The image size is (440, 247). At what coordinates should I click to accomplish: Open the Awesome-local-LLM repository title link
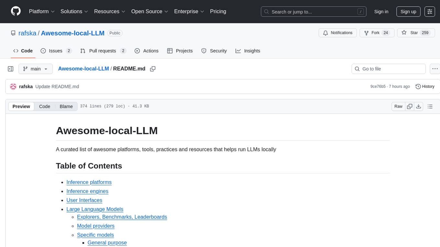(x=72, y=33)
